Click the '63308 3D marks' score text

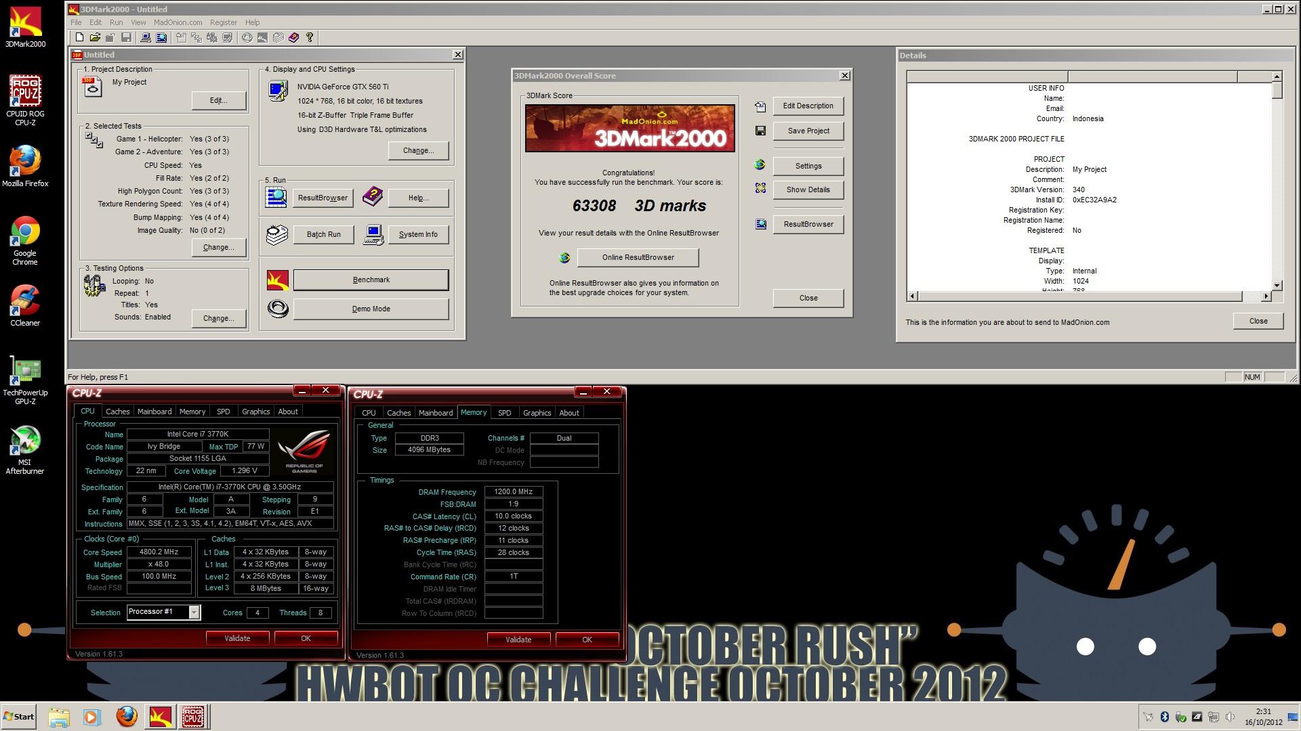[639, 206]
